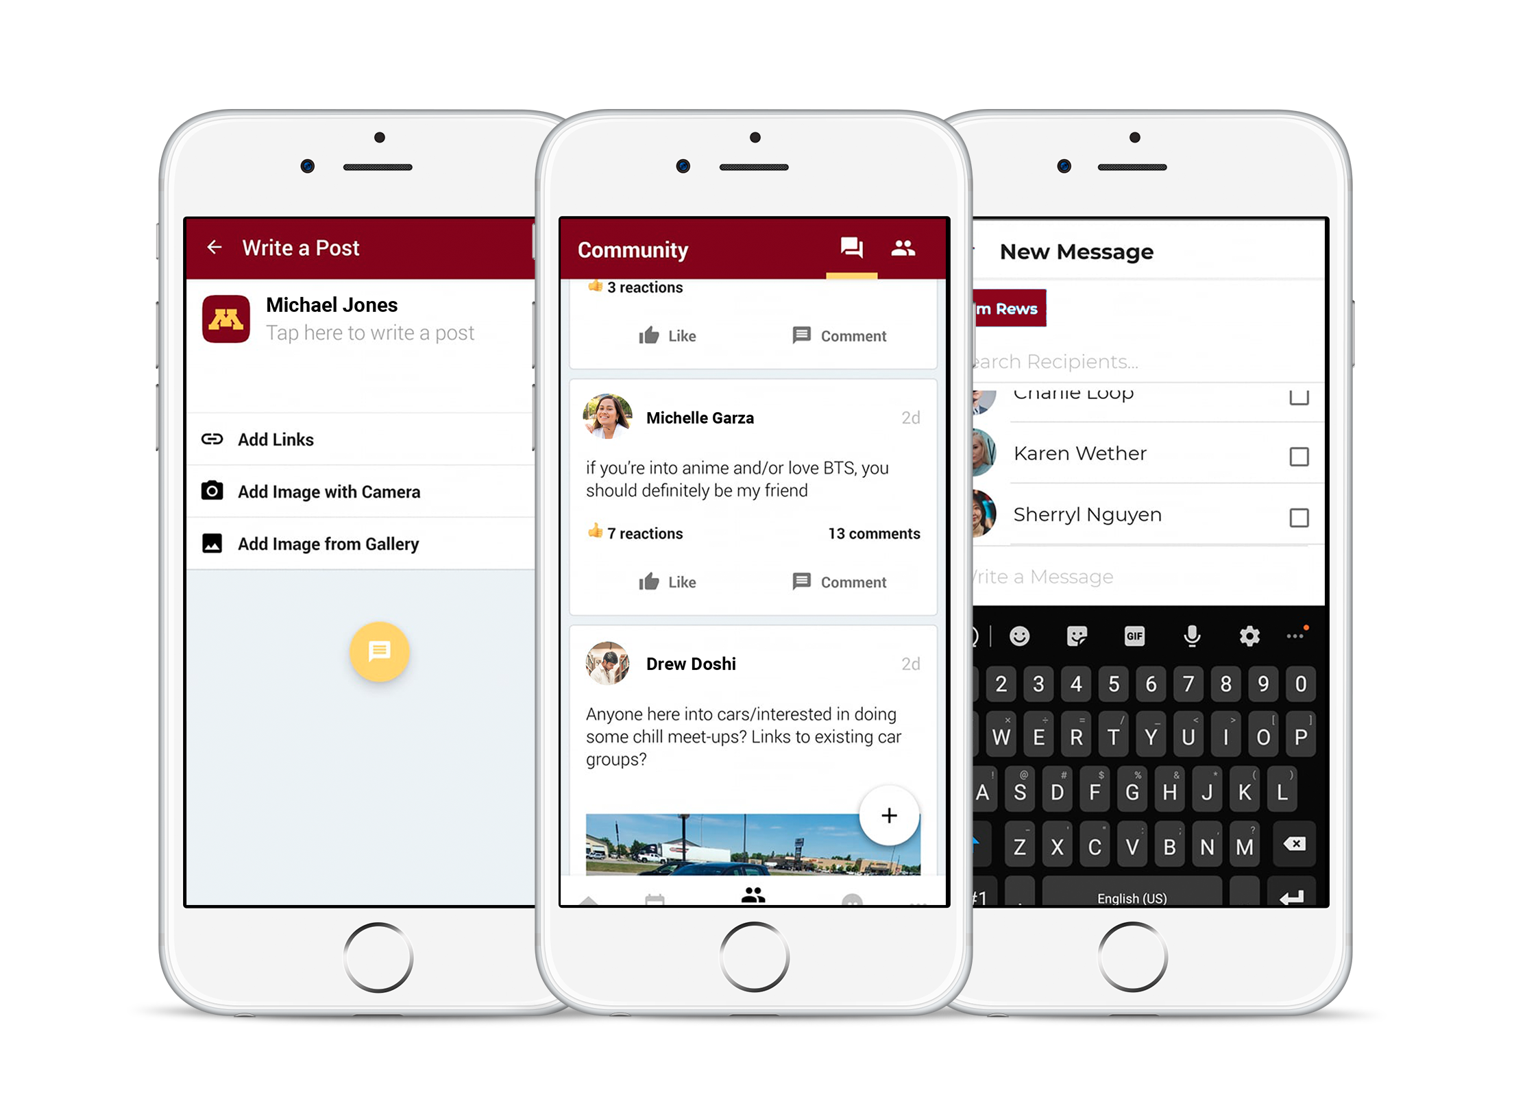Expand the post plus button on Drew Doshi

coord(891,814)
